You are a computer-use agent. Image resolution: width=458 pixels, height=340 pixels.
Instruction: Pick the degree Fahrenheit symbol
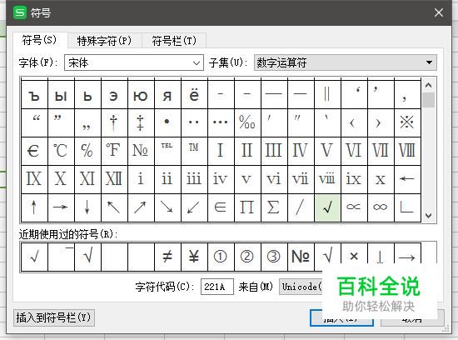pos(114,151)
